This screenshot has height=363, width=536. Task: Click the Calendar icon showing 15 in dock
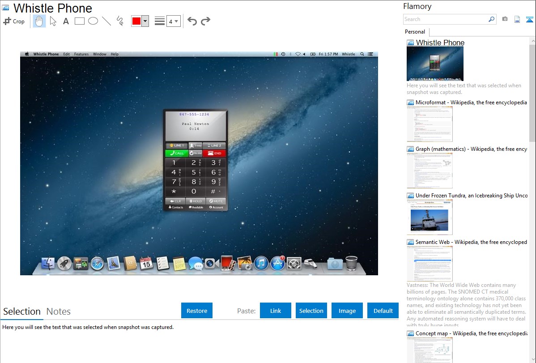click(x=146, y=264)
